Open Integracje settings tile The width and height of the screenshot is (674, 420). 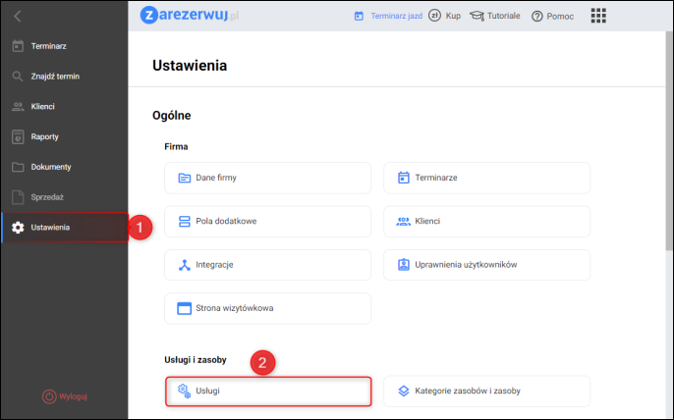268,265
